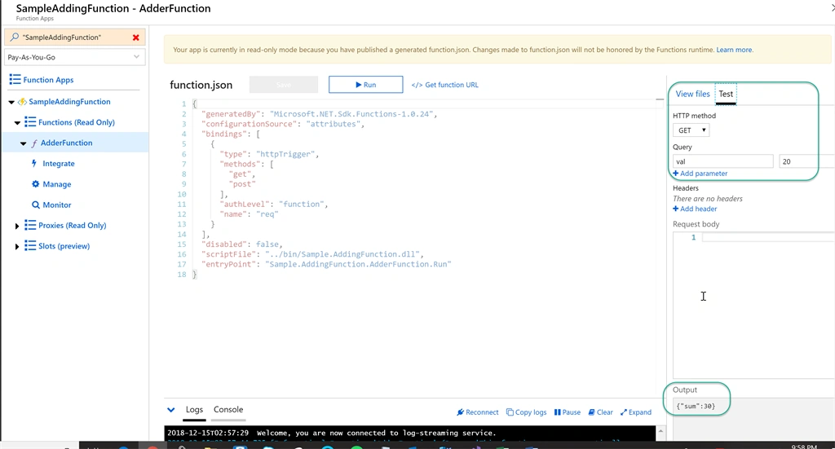
Task: Click the Slots (preview) list icon
Action: tap(30, 246)
